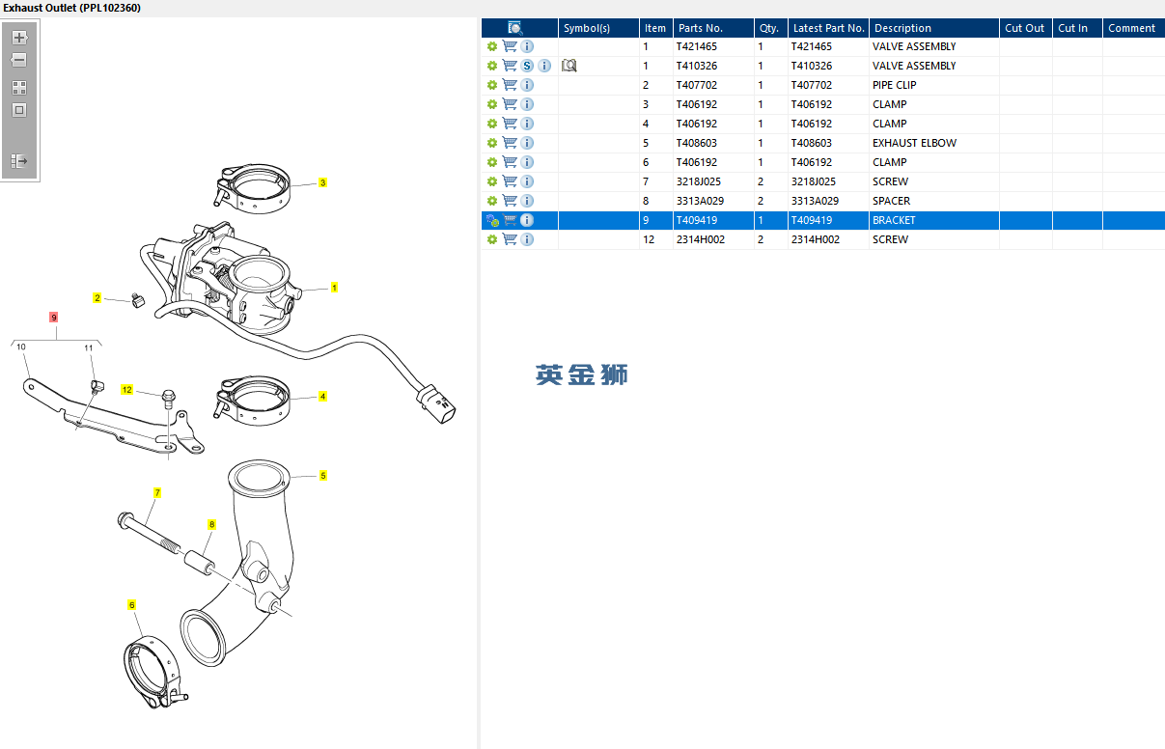Click red callout 9 in the diagram
This screenshot has width=1165, height=749.
coord(54,317)
